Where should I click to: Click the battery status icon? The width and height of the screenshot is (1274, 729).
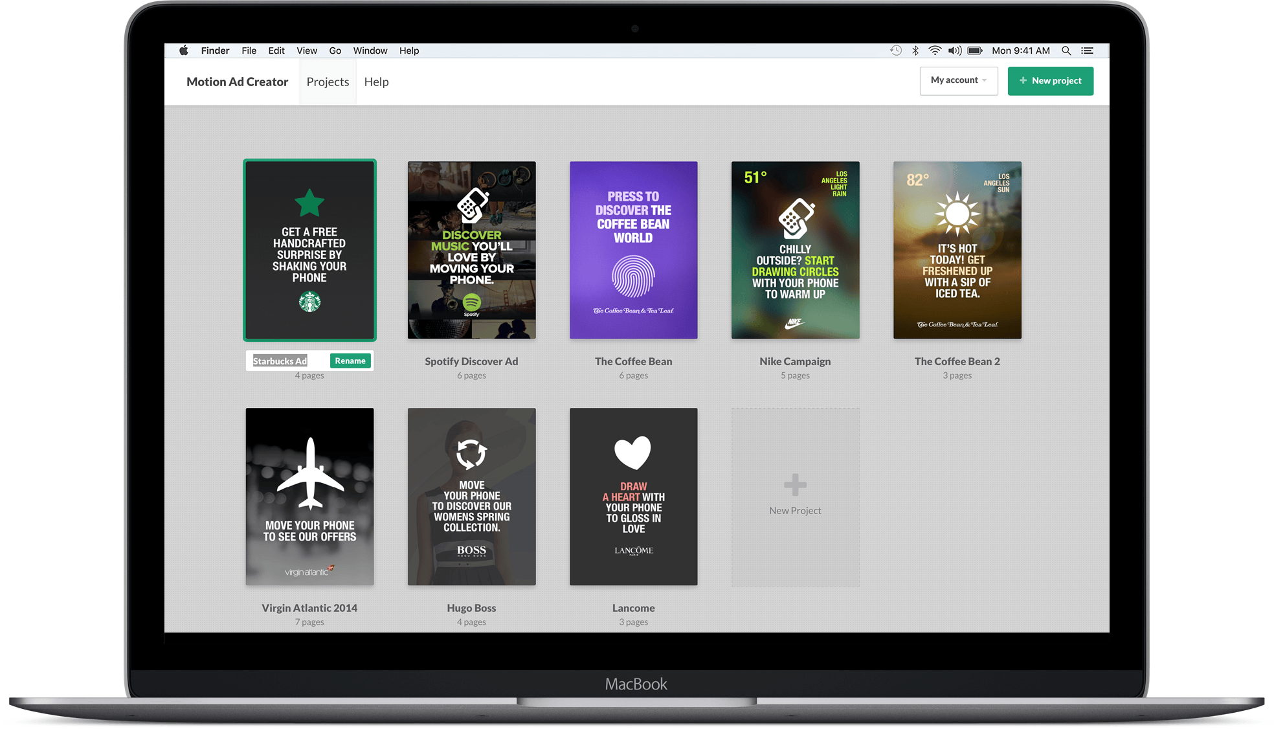click(x=975, y=50)
